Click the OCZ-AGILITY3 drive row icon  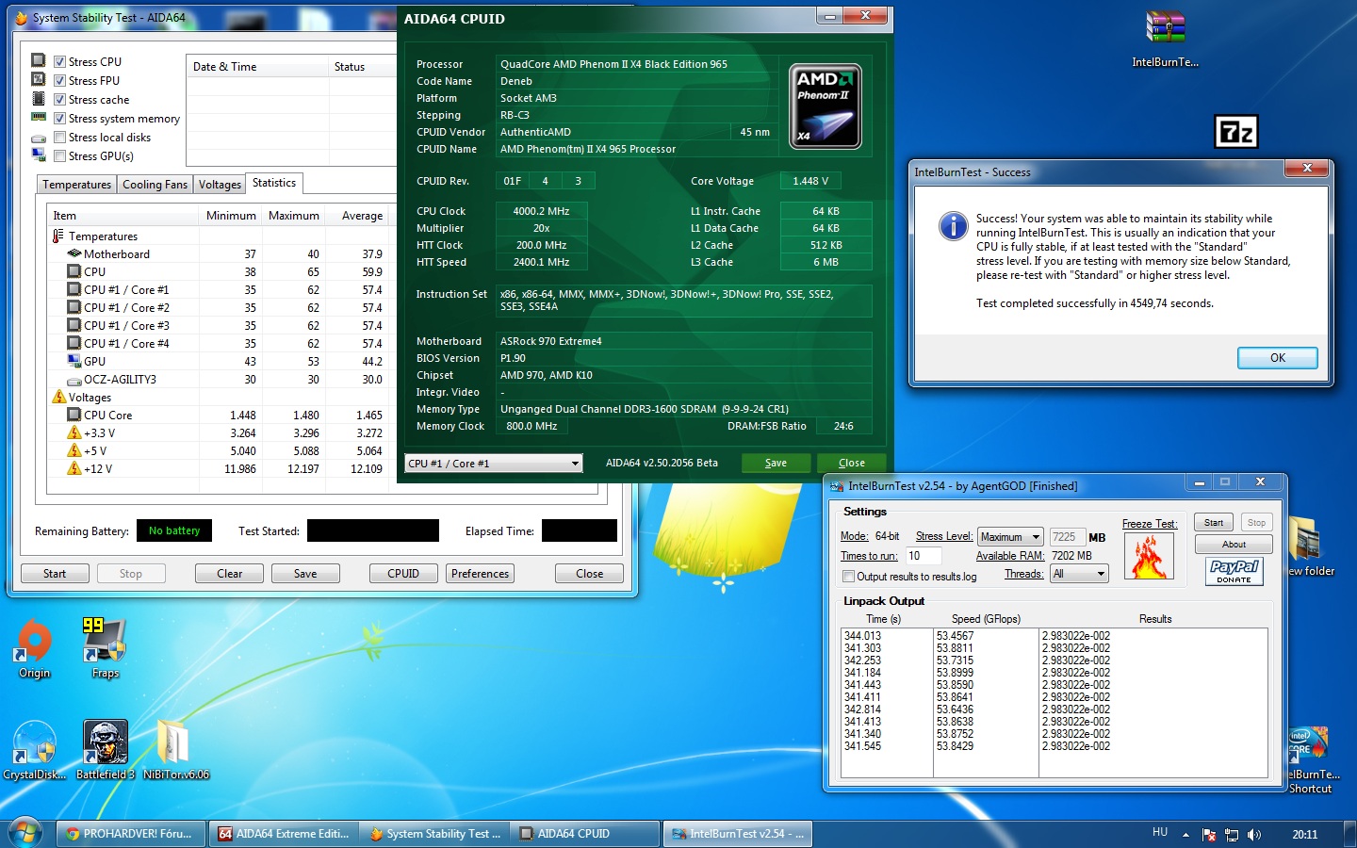point(74,380)
